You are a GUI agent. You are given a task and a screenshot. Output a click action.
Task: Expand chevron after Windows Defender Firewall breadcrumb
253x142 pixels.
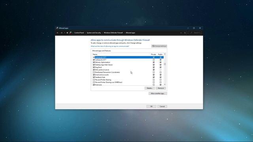(x=124, y=33)
